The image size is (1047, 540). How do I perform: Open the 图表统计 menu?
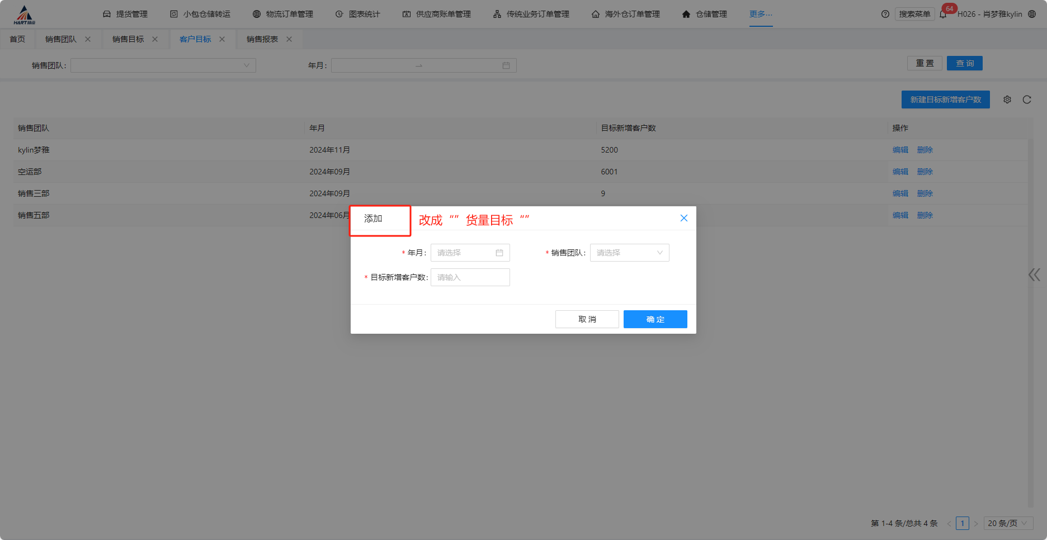tap(358, 14)
